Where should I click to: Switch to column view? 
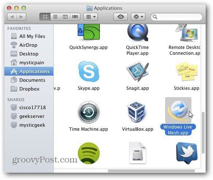tap(65, 17)
